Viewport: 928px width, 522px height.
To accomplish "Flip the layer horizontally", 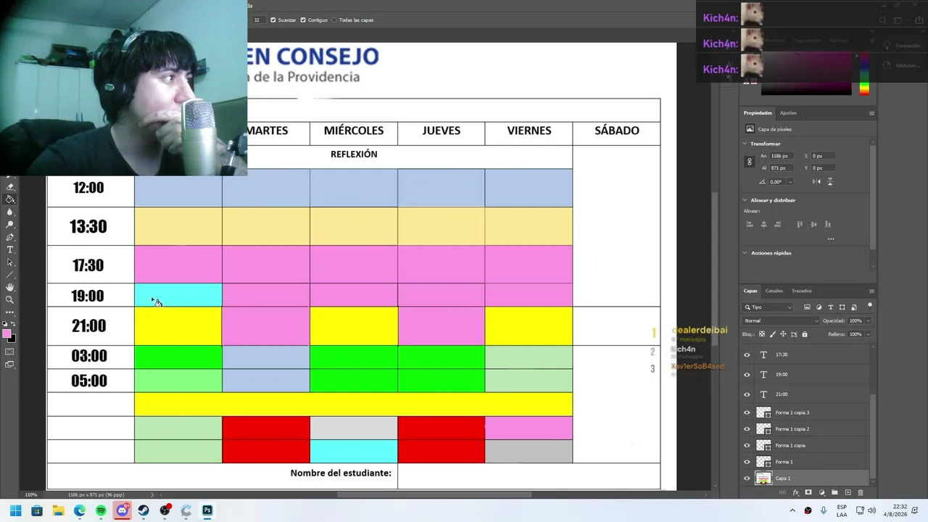I will 816,182.
